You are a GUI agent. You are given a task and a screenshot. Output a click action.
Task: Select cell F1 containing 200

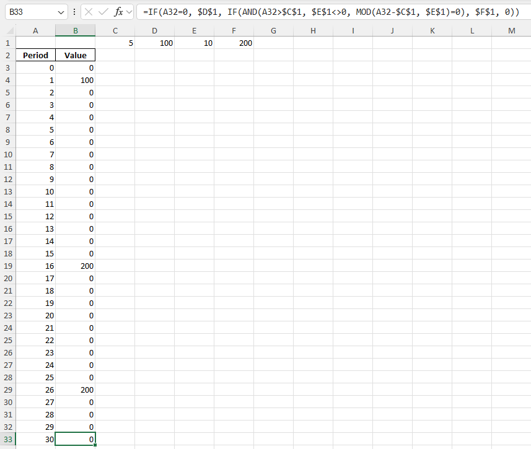click(234, 43)
